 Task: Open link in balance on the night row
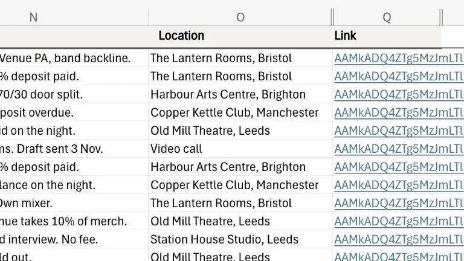399,185
